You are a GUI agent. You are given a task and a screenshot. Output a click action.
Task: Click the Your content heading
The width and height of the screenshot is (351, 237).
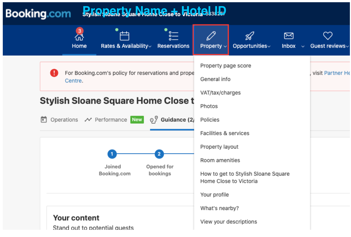tap(76, 218)
